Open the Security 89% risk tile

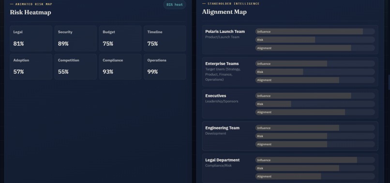click(75, 38)
